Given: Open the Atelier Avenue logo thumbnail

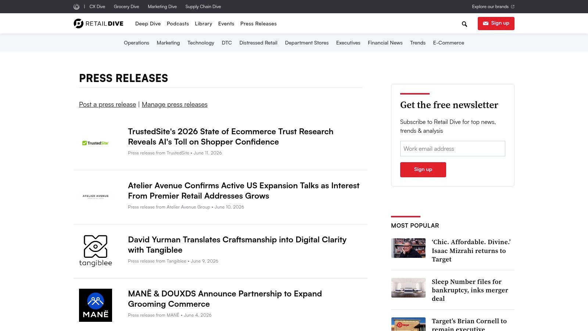Looking at the screenshot, I should coord(96,197).
